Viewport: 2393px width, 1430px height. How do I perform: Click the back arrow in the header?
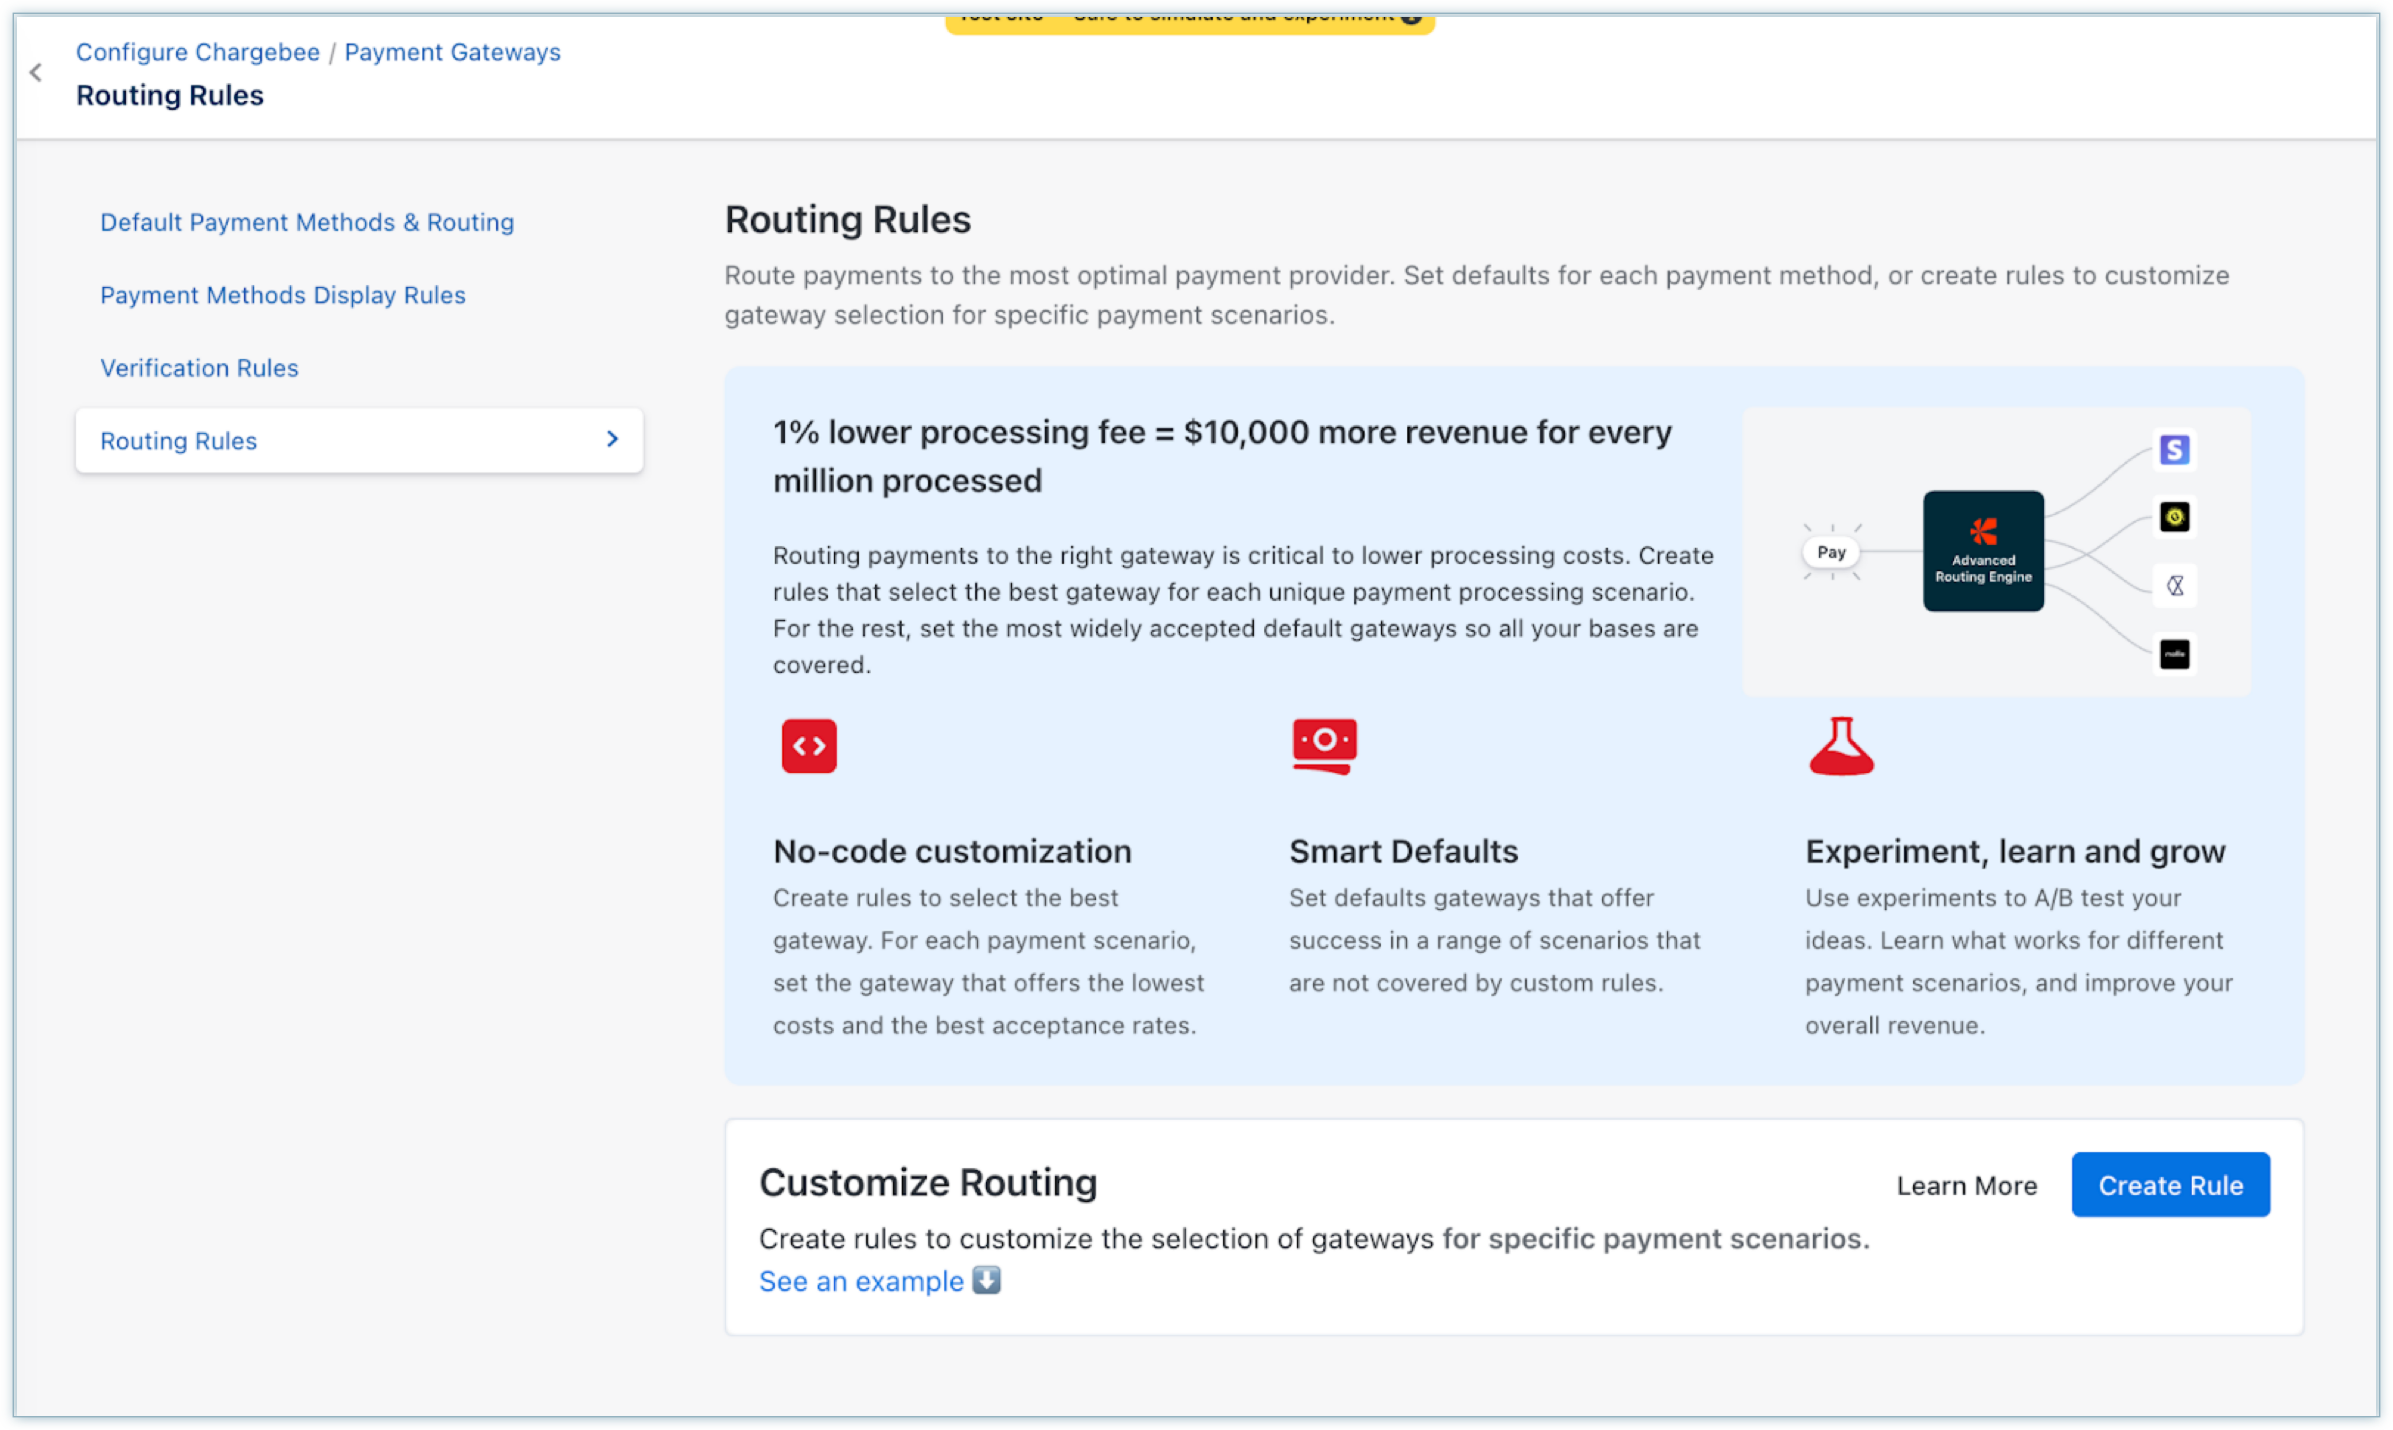click(36, 72)
